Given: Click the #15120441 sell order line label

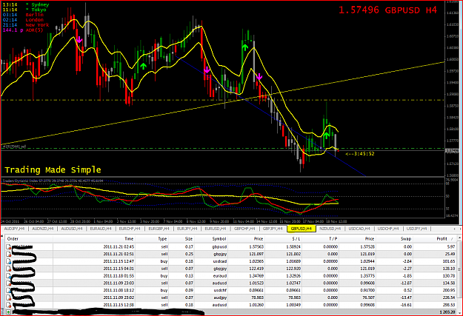Looking at the screenshot, I should coord(14,147).
